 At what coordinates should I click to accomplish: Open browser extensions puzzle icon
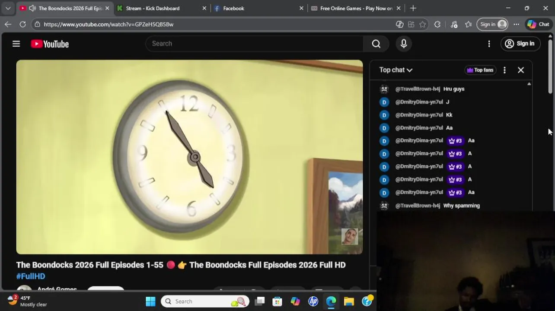click(437, 24)
